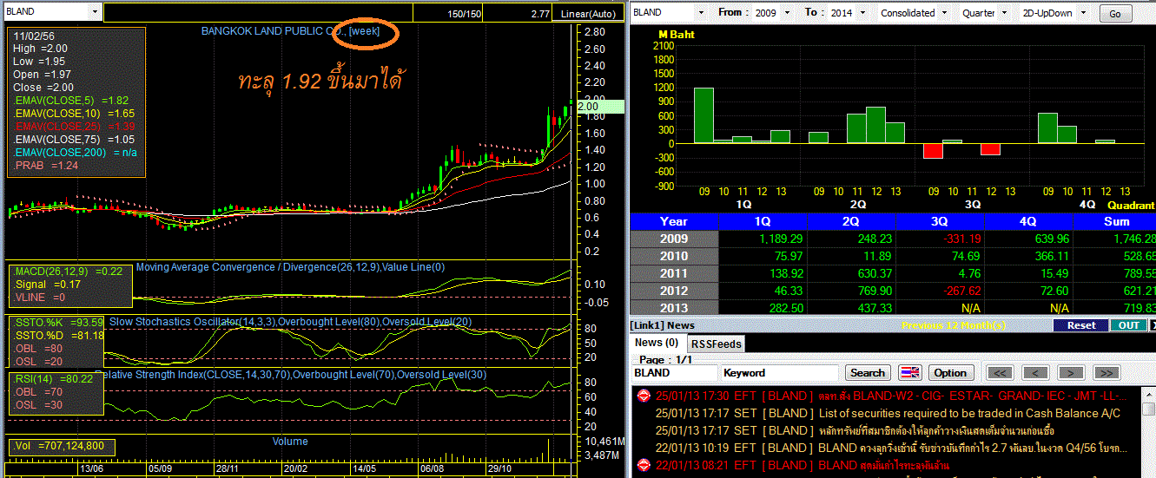Screen dimensions: 1156x478
Task: Go to next news page with > button
Action: (1071, 373)
